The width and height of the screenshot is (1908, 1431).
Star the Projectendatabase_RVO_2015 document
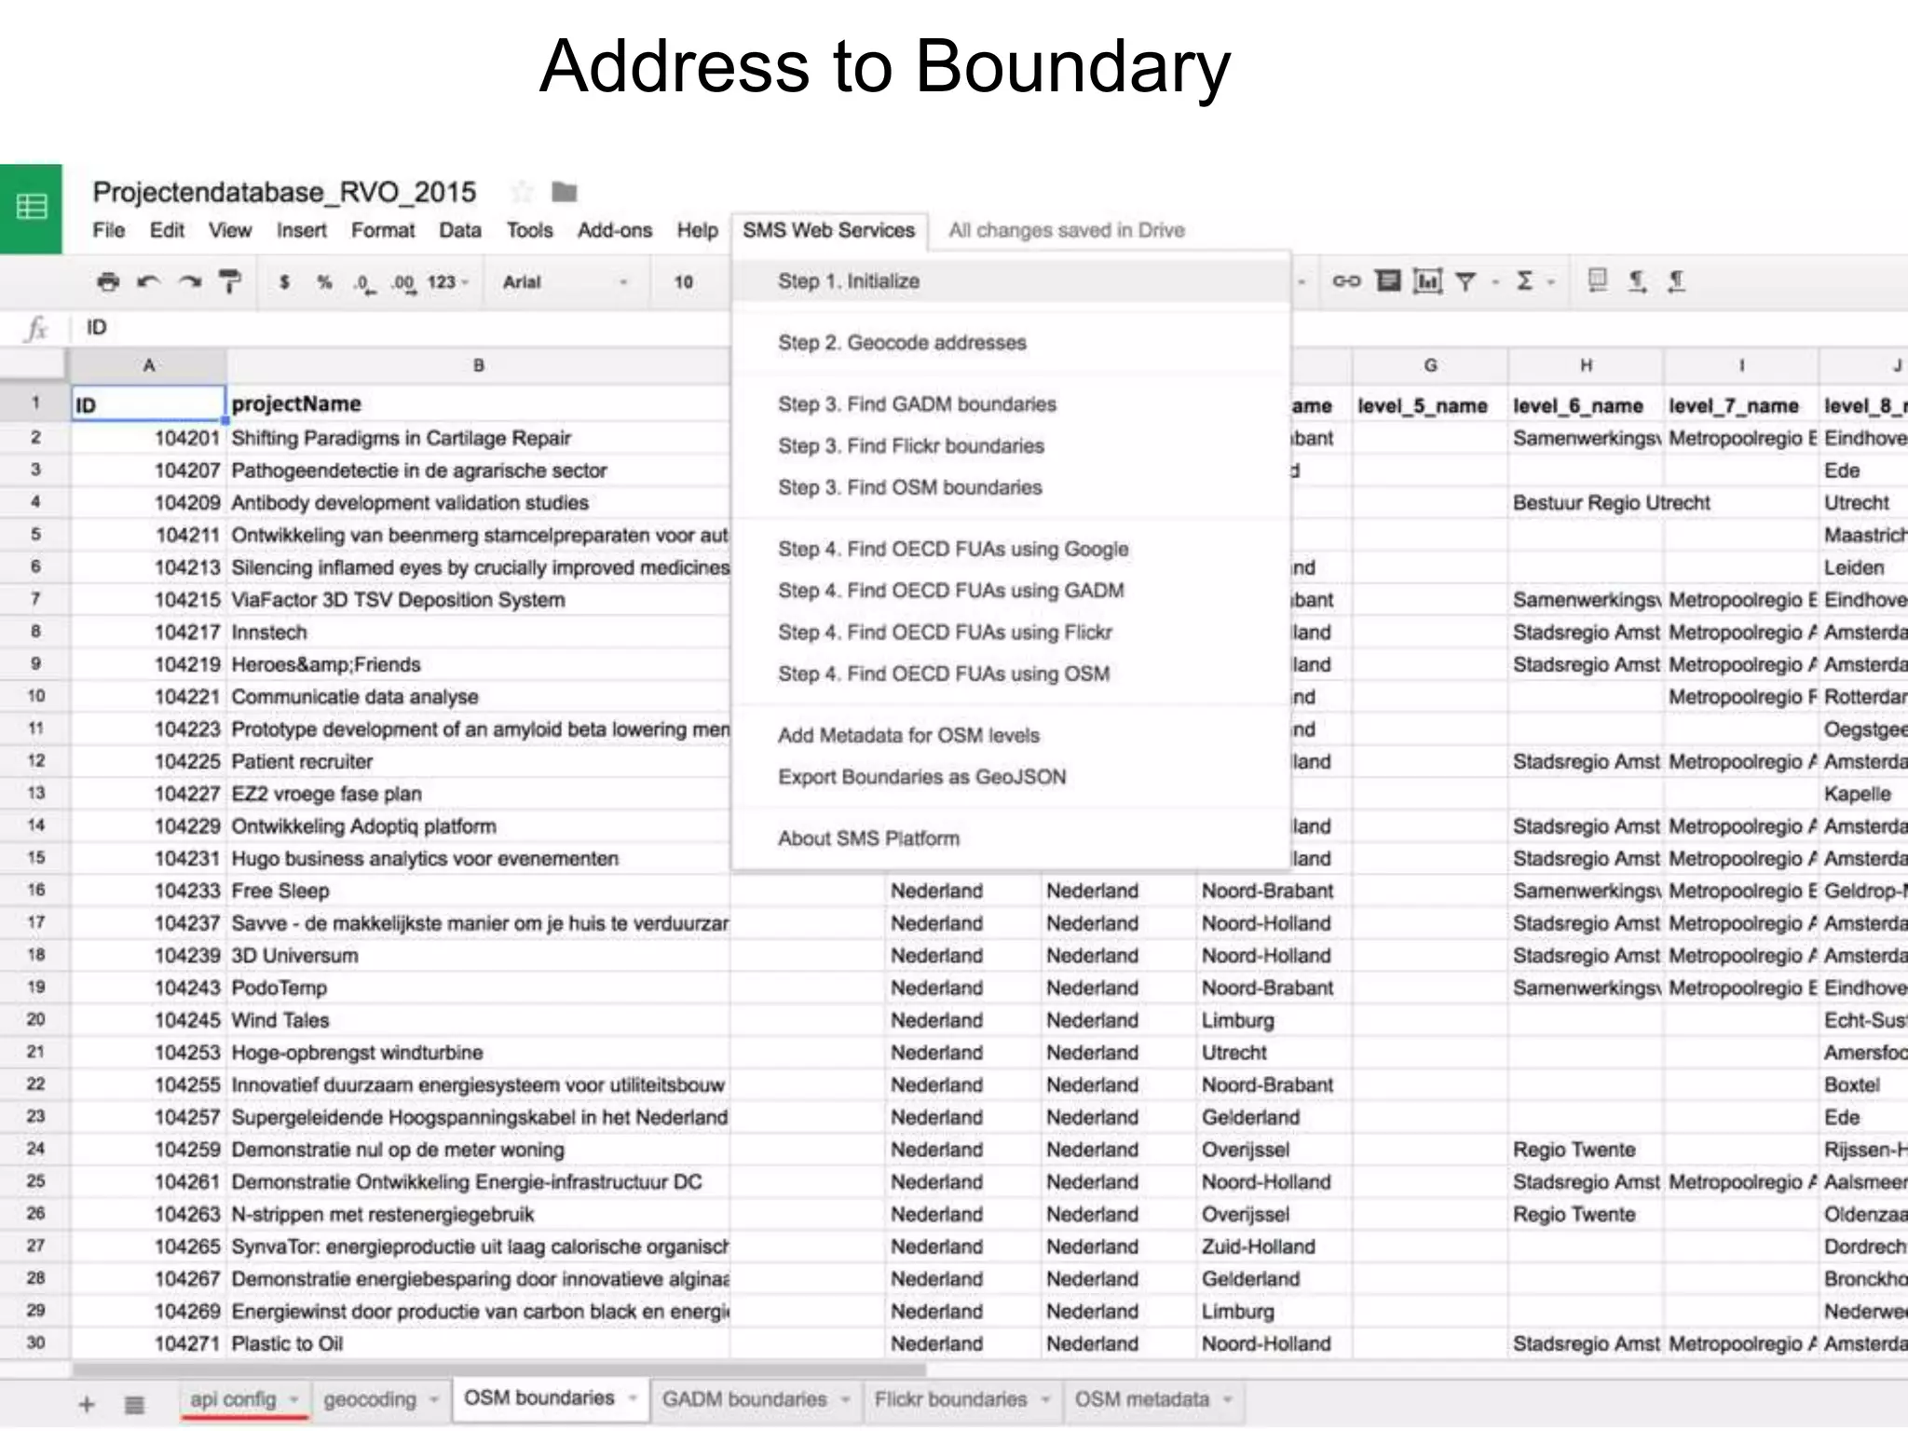pos(522,192)
